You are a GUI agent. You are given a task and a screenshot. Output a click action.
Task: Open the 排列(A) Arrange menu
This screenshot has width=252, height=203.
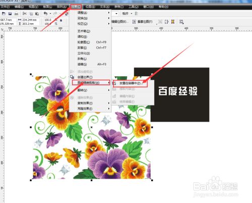tap(61, 7)
